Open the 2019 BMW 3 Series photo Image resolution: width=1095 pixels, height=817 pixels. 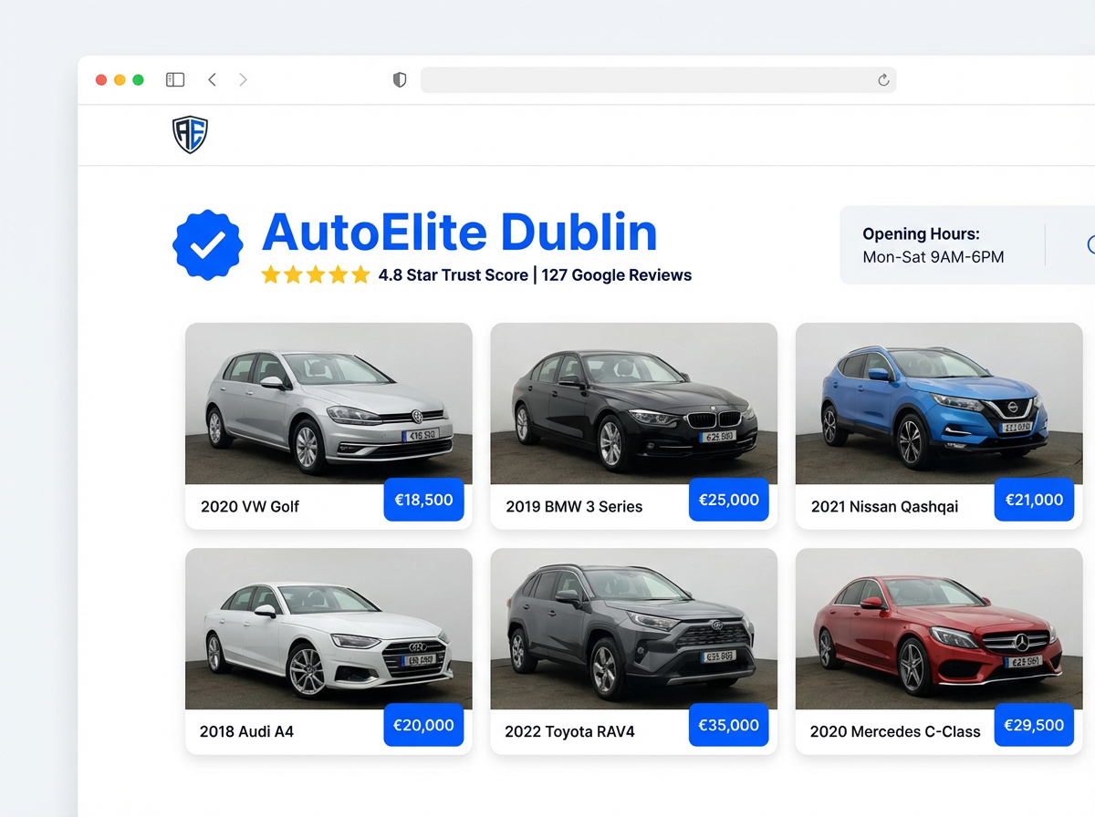[x=633, y=403]
